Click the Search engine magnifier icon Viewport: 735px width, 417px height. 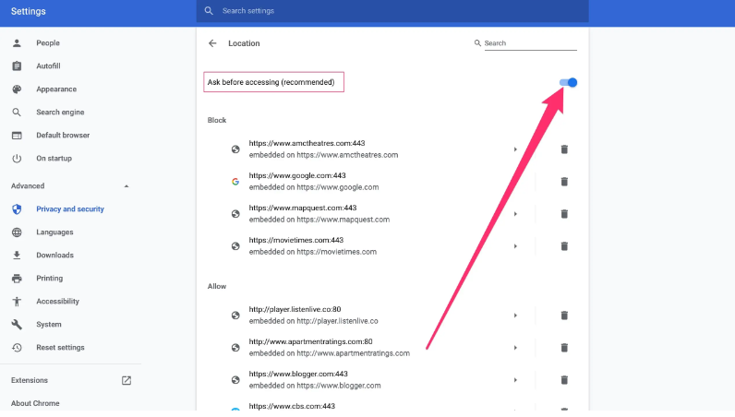[x=17, y=113]
